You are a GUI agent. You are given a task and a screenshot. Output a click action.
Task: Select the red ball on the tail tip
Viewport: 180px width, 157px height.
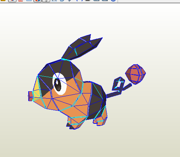(x=136, y=74)
